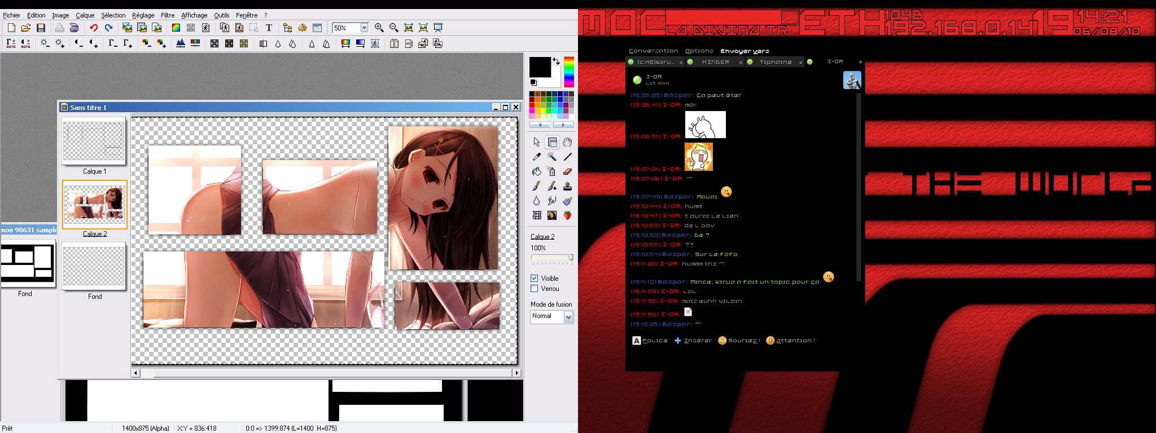The image size is (1156, 433).
Task: Show the next color palette page
Action: tap(563, 125)
